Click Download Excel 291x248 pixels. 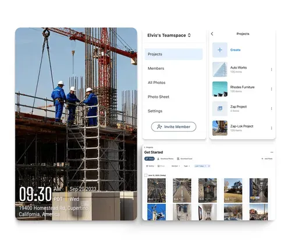[184, 159]
